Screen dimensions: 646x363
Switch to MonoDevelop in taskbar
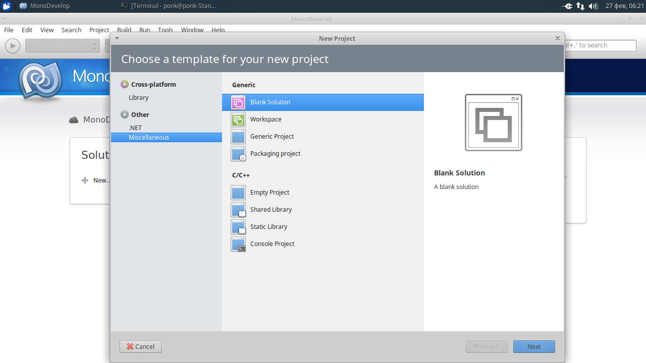coord(45,6)
